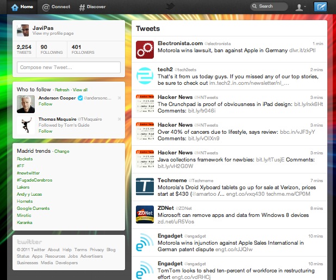Focus the Search field
Viewport: 336px width, 280px height.
[x=269, y=7]
